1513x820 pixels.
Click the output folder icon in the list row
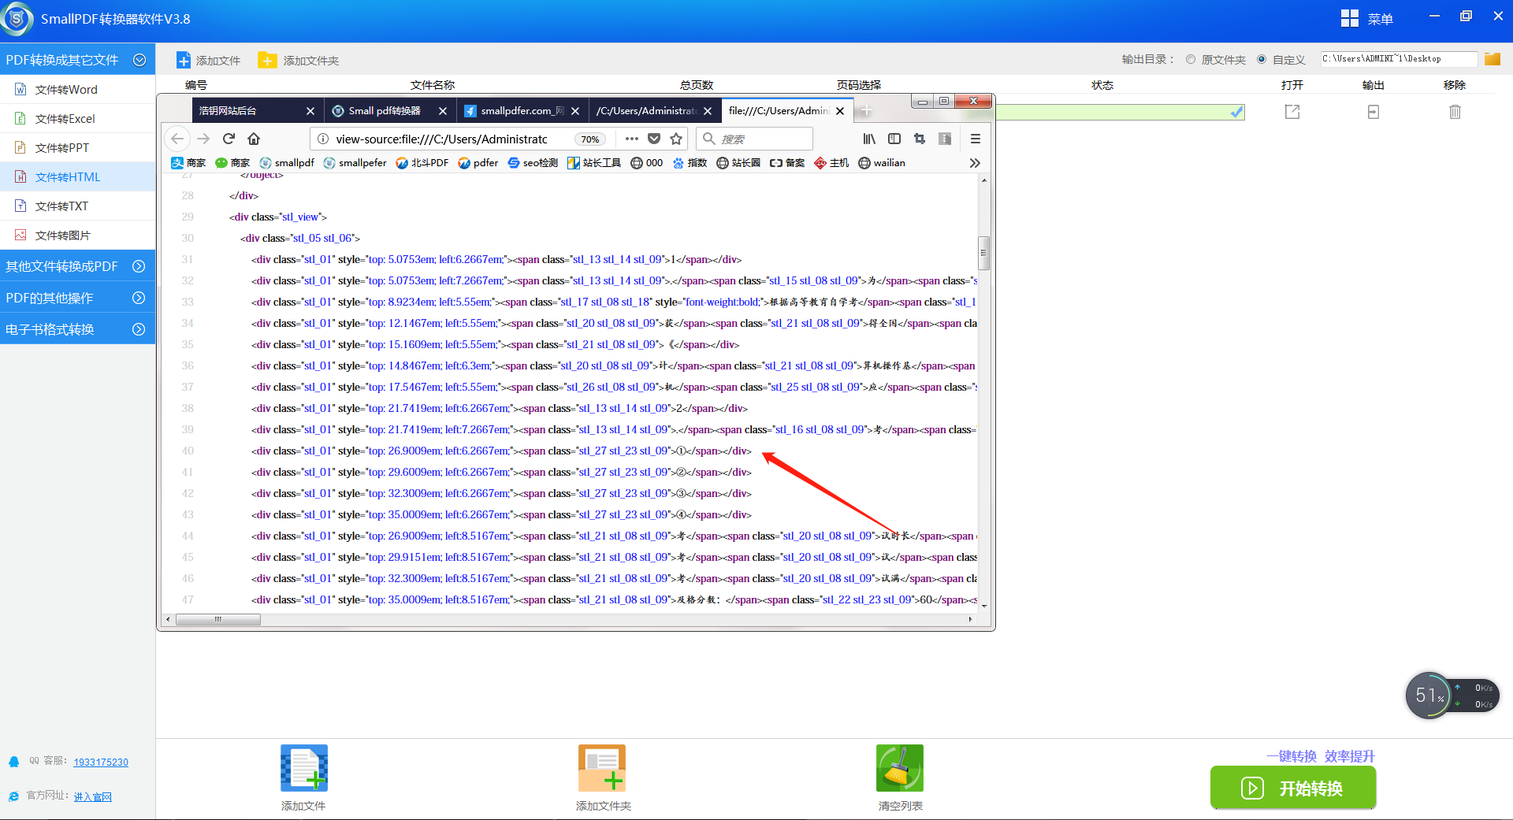pyautogui.click(x=1374, y=112)
